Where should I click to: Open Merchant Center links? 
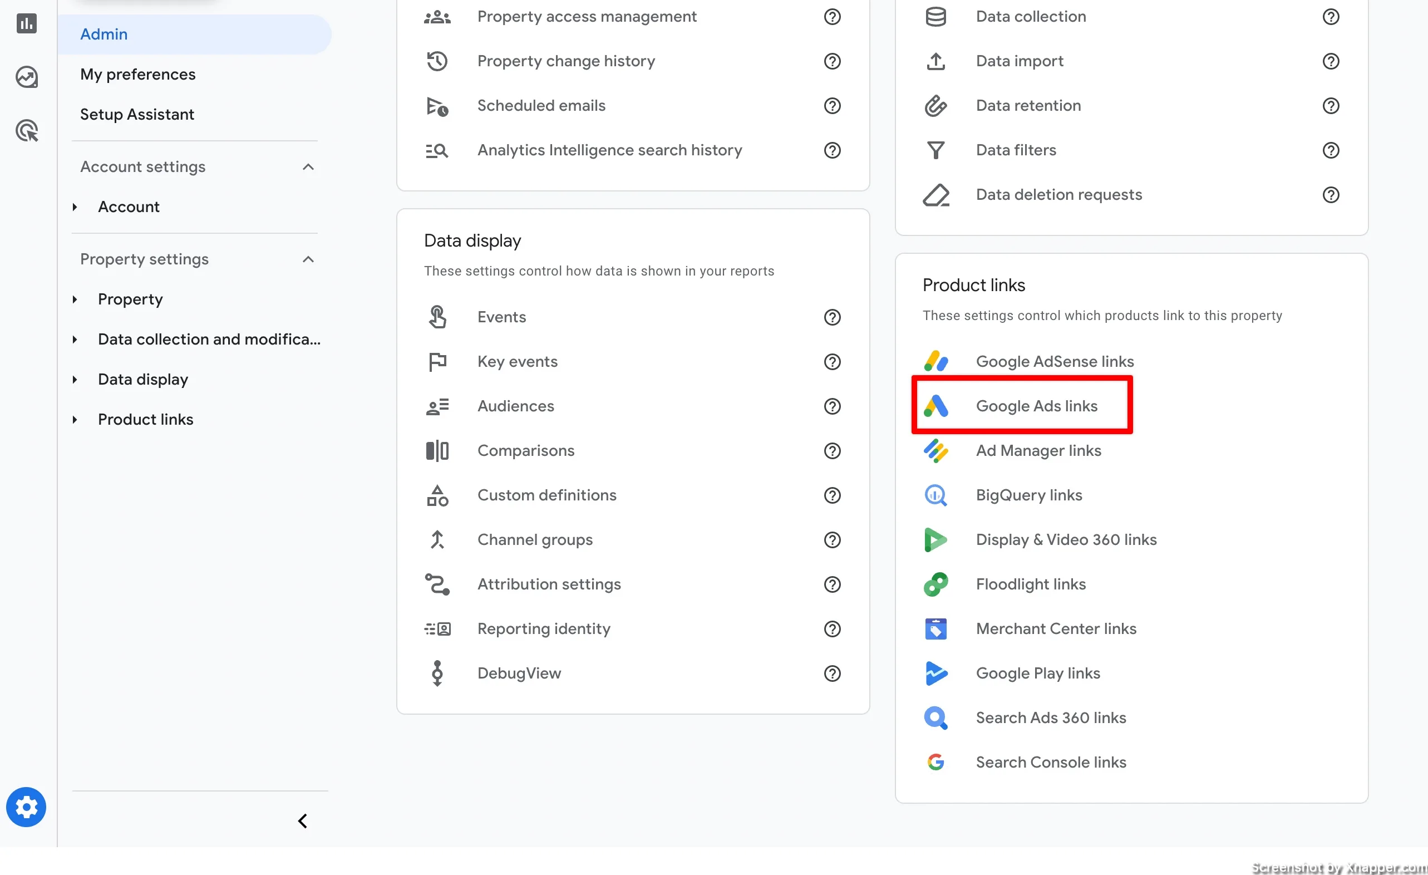pyautogui.click(x=1056, y=629)
